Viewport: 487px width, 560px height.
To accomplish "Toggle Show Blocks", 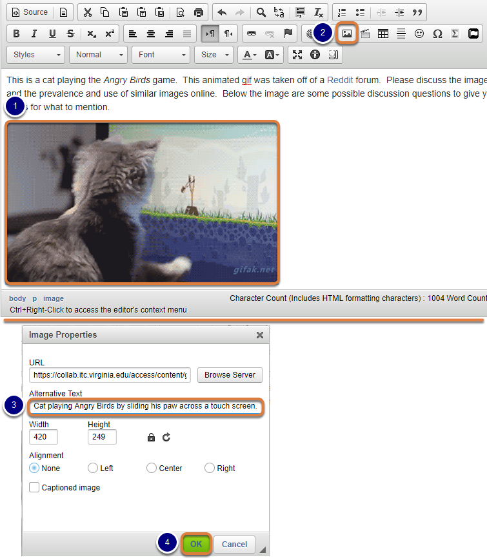I will (333, 55).
